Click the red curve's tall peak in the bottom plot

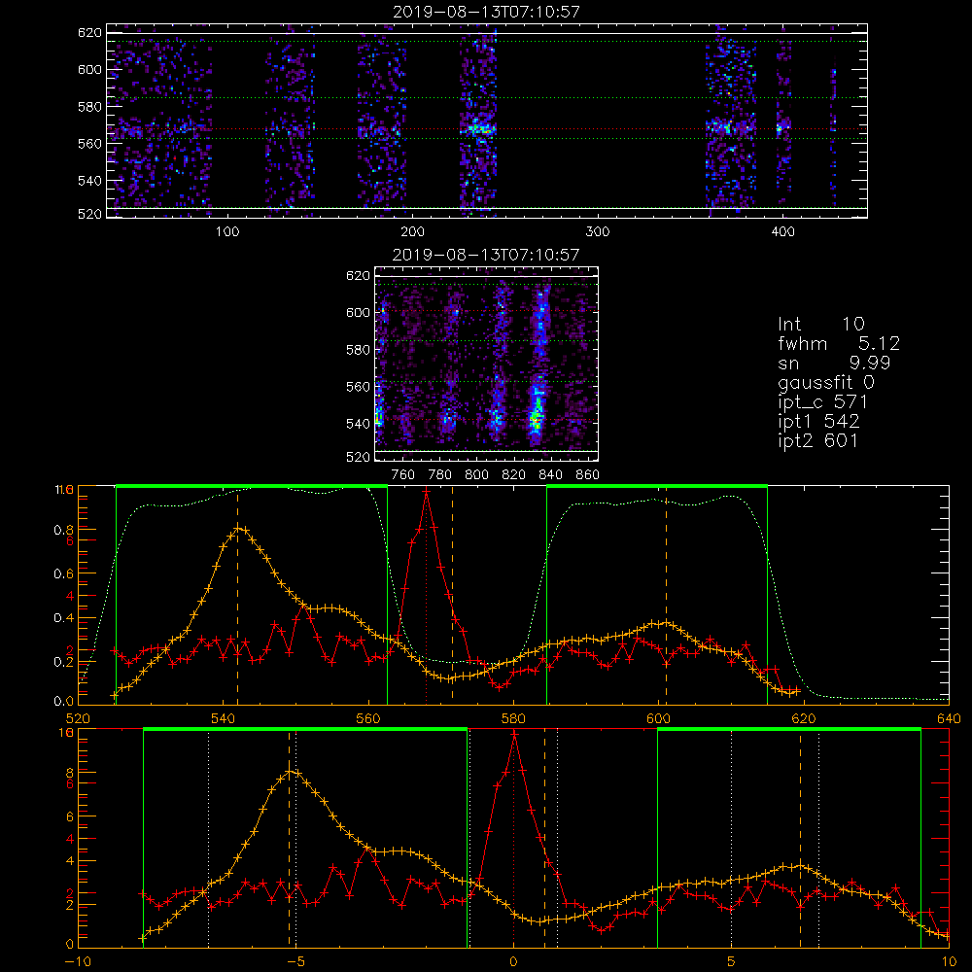click(514, 734)
